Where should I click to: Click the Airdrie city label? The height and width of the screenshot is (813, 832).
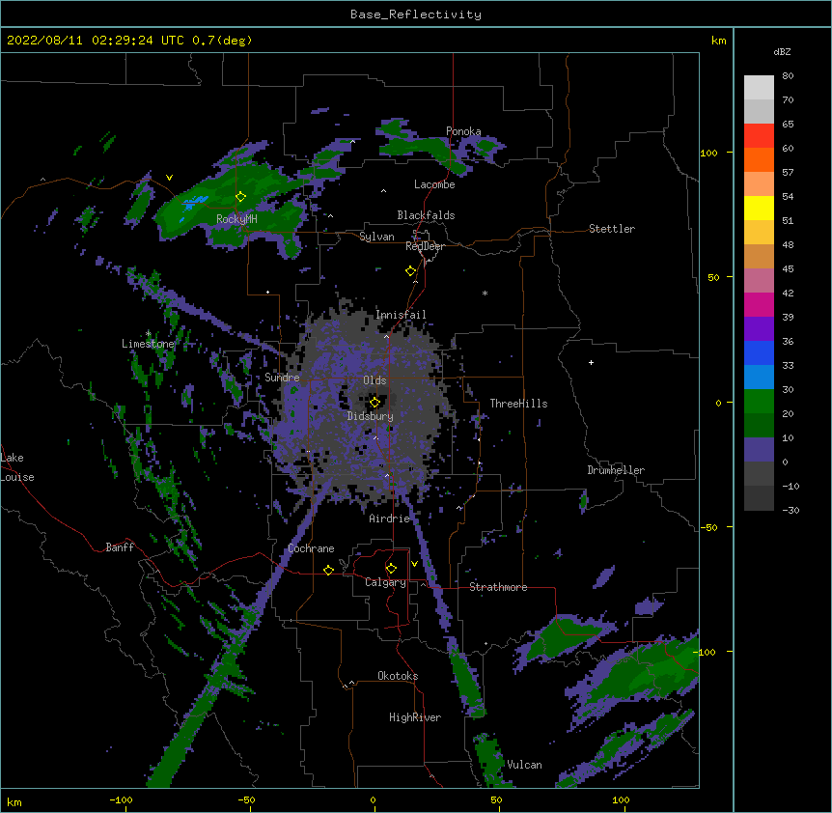point(390,519)
